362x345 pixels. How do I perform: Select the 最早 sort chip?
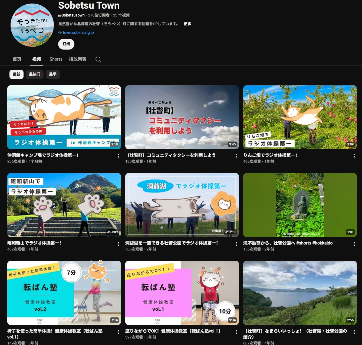pos(53,74)
